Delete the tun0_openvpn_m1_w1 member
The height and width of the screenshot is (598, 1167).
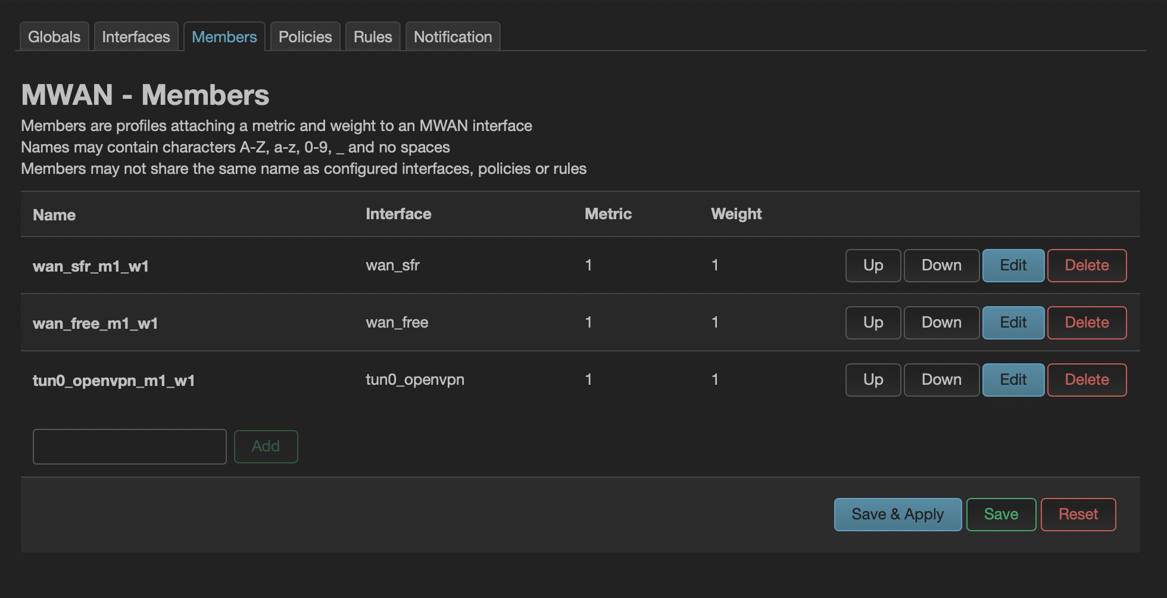[1087, 380]
